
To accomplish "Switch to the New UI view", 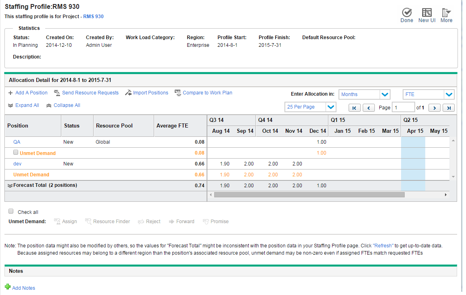I will click(426, 13).
